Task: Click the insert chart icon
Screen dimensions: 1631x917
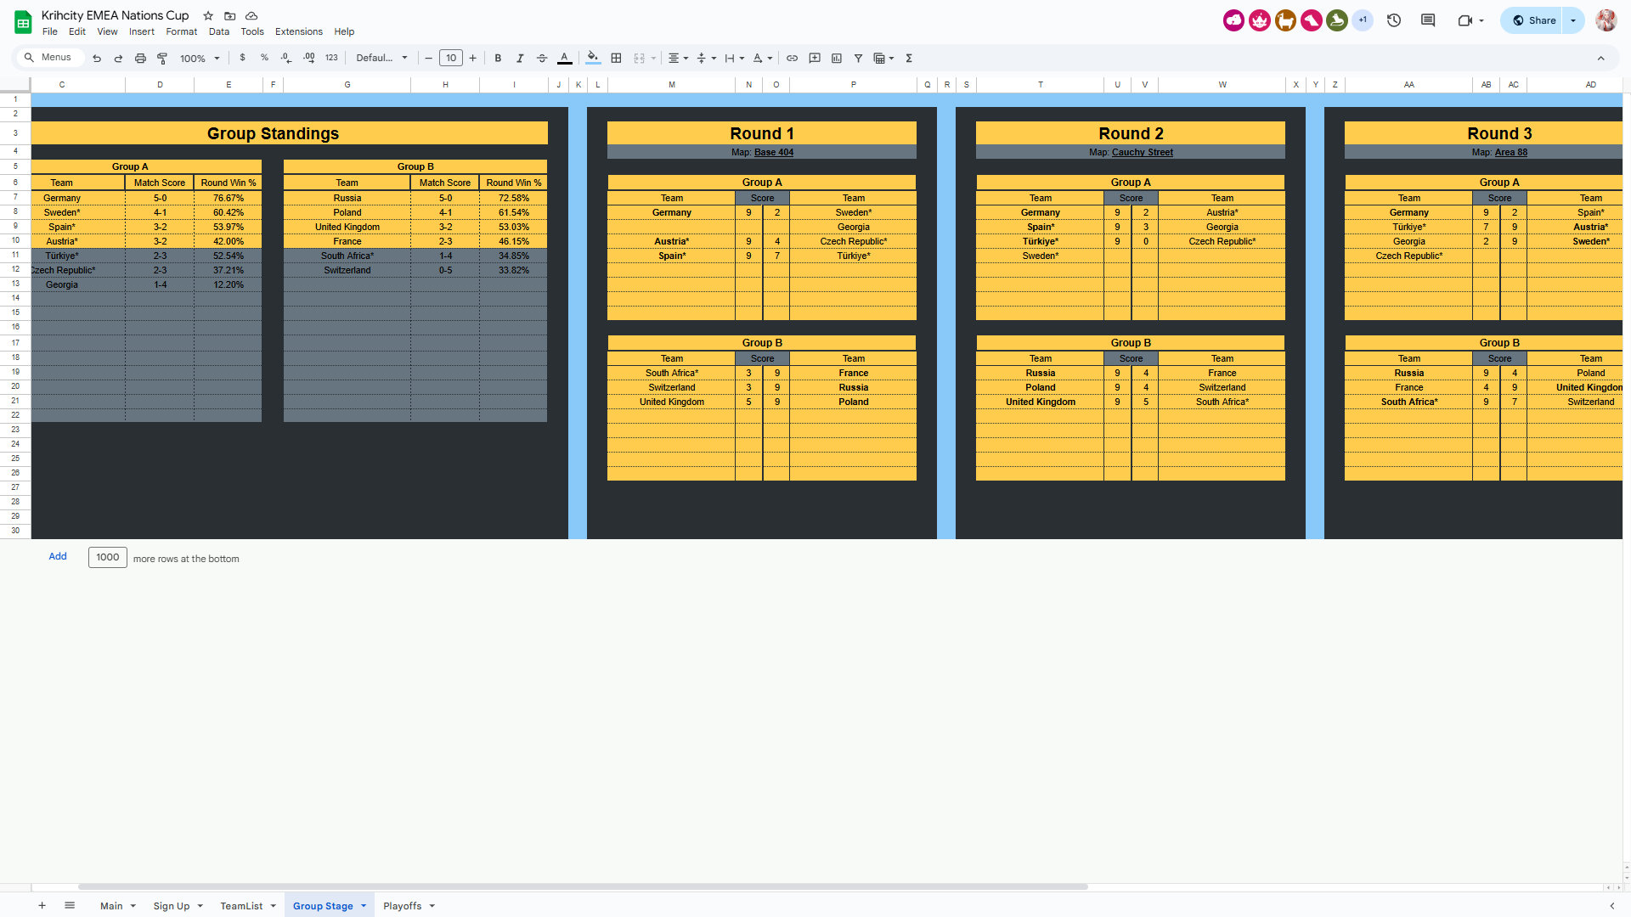Action: (x=837, y=59)
